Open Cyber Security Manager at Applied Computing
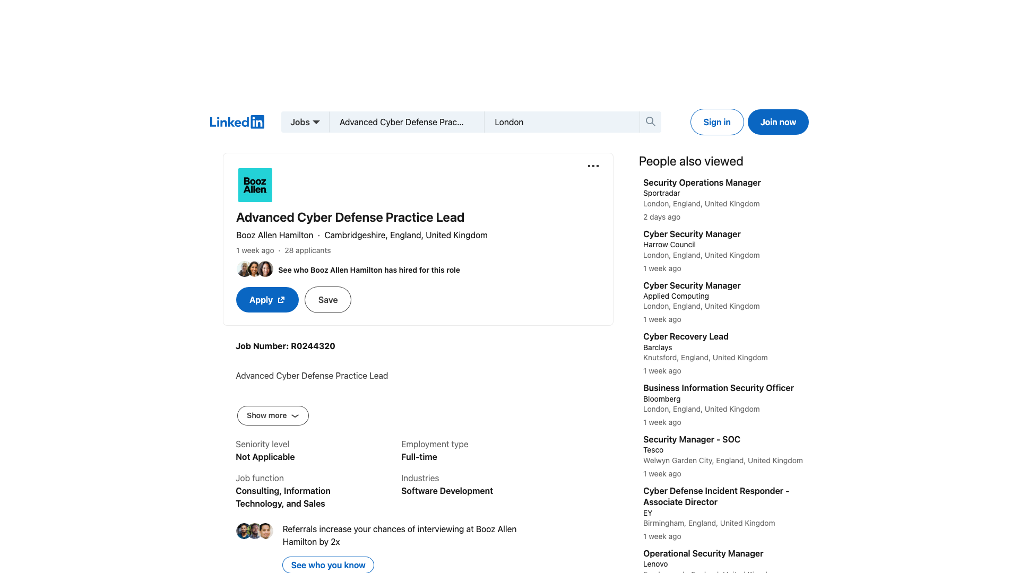The width and height of the screenshot is (1019, 573). [x=692, y=285]
